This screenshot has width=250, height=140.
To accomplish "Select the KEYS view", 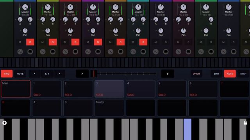I will coord(230,73).
